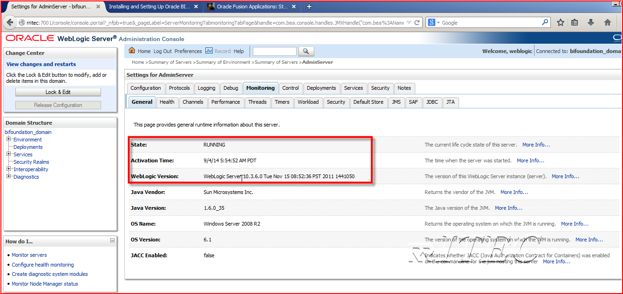Viewport: 623px width, 294px height.
Task: Click the browser Back arrow button
Action: (x=10, y=22)
